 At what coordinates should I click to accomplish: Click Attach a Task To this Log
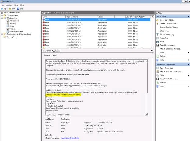pos(171,49)
